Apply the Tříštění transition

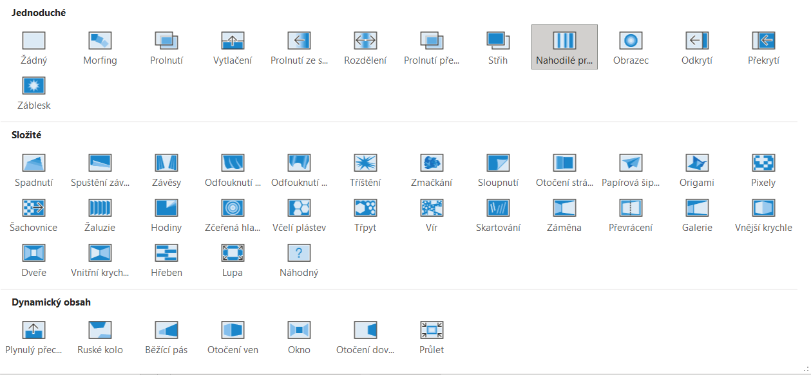[x=365, y=169]
